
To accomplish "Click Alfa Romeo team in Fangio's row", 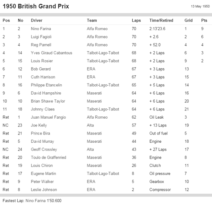I will pos(97,117).
